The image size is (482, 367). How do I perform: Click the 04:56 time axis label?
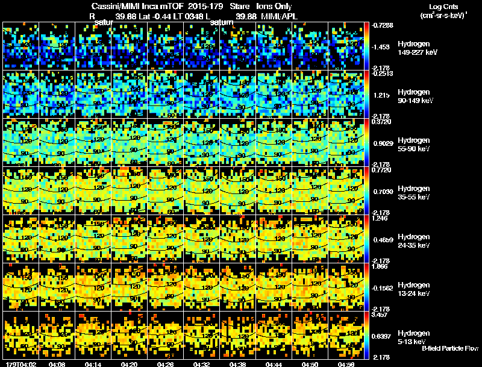click(x=346, y=364)
